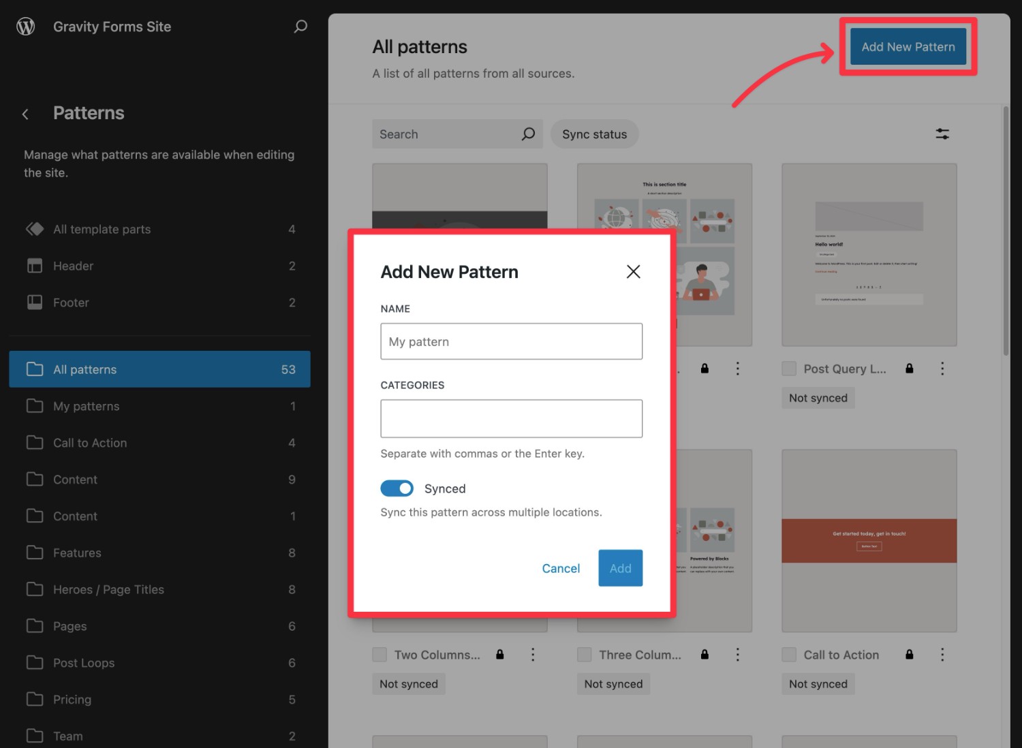The height and width of the screenshot is (748, 1022).
Task: Open Heroes / Page Titles category
Action: coord(160,589)
